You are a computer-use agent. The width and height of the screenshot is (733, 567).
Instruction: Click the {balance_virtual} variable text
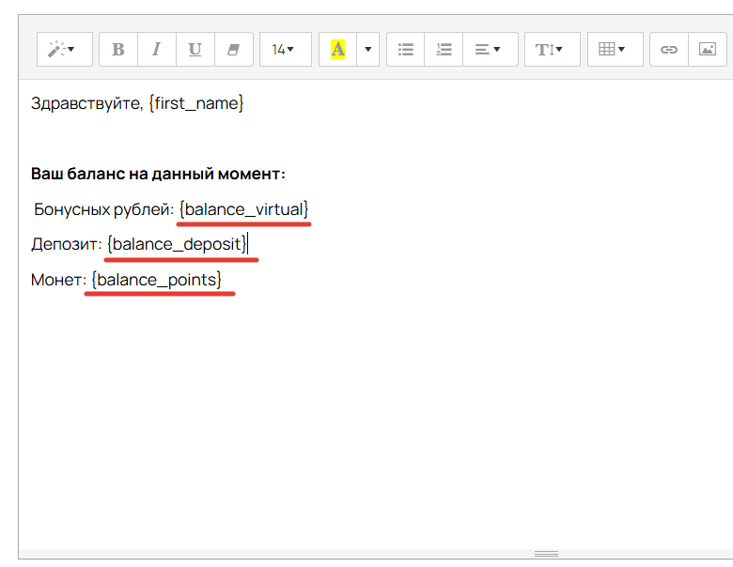[243, 208]
